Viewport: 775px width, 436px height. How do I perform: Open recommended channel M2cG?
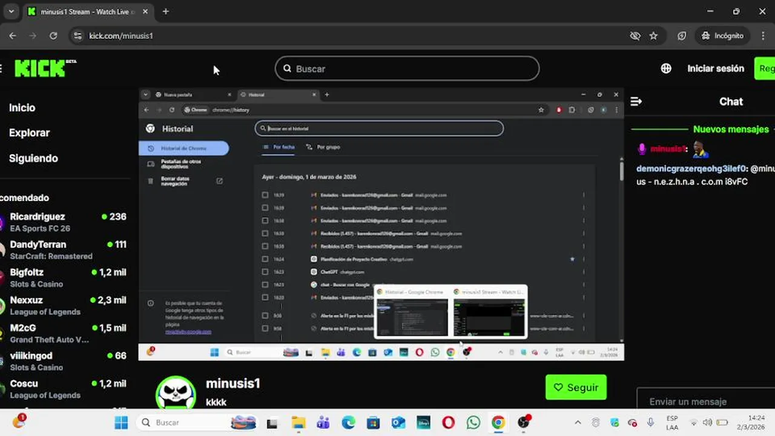(64, 334)
